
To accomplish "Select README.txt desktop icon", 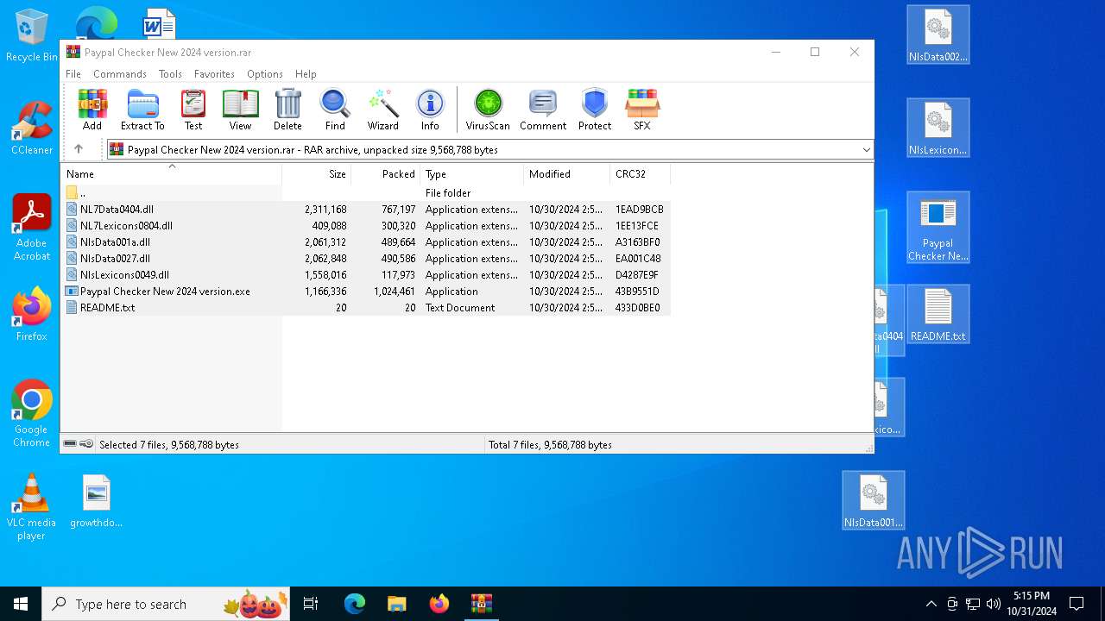I will pyautogui.click(x=938, y=314).
